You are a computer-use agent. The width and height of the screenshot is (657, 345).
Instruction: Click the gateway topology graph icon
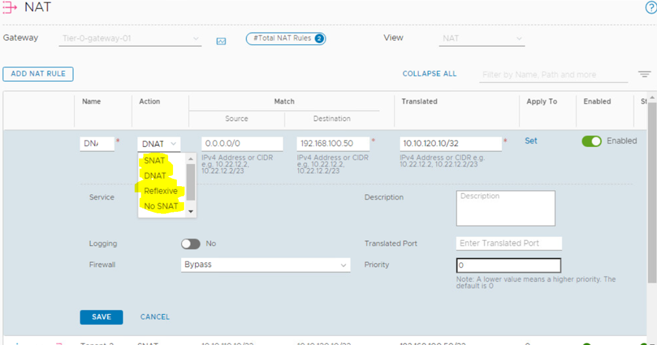(221, 41)
